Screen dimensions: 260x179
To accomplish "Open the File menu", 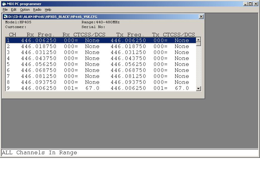I will coord(5,10).
